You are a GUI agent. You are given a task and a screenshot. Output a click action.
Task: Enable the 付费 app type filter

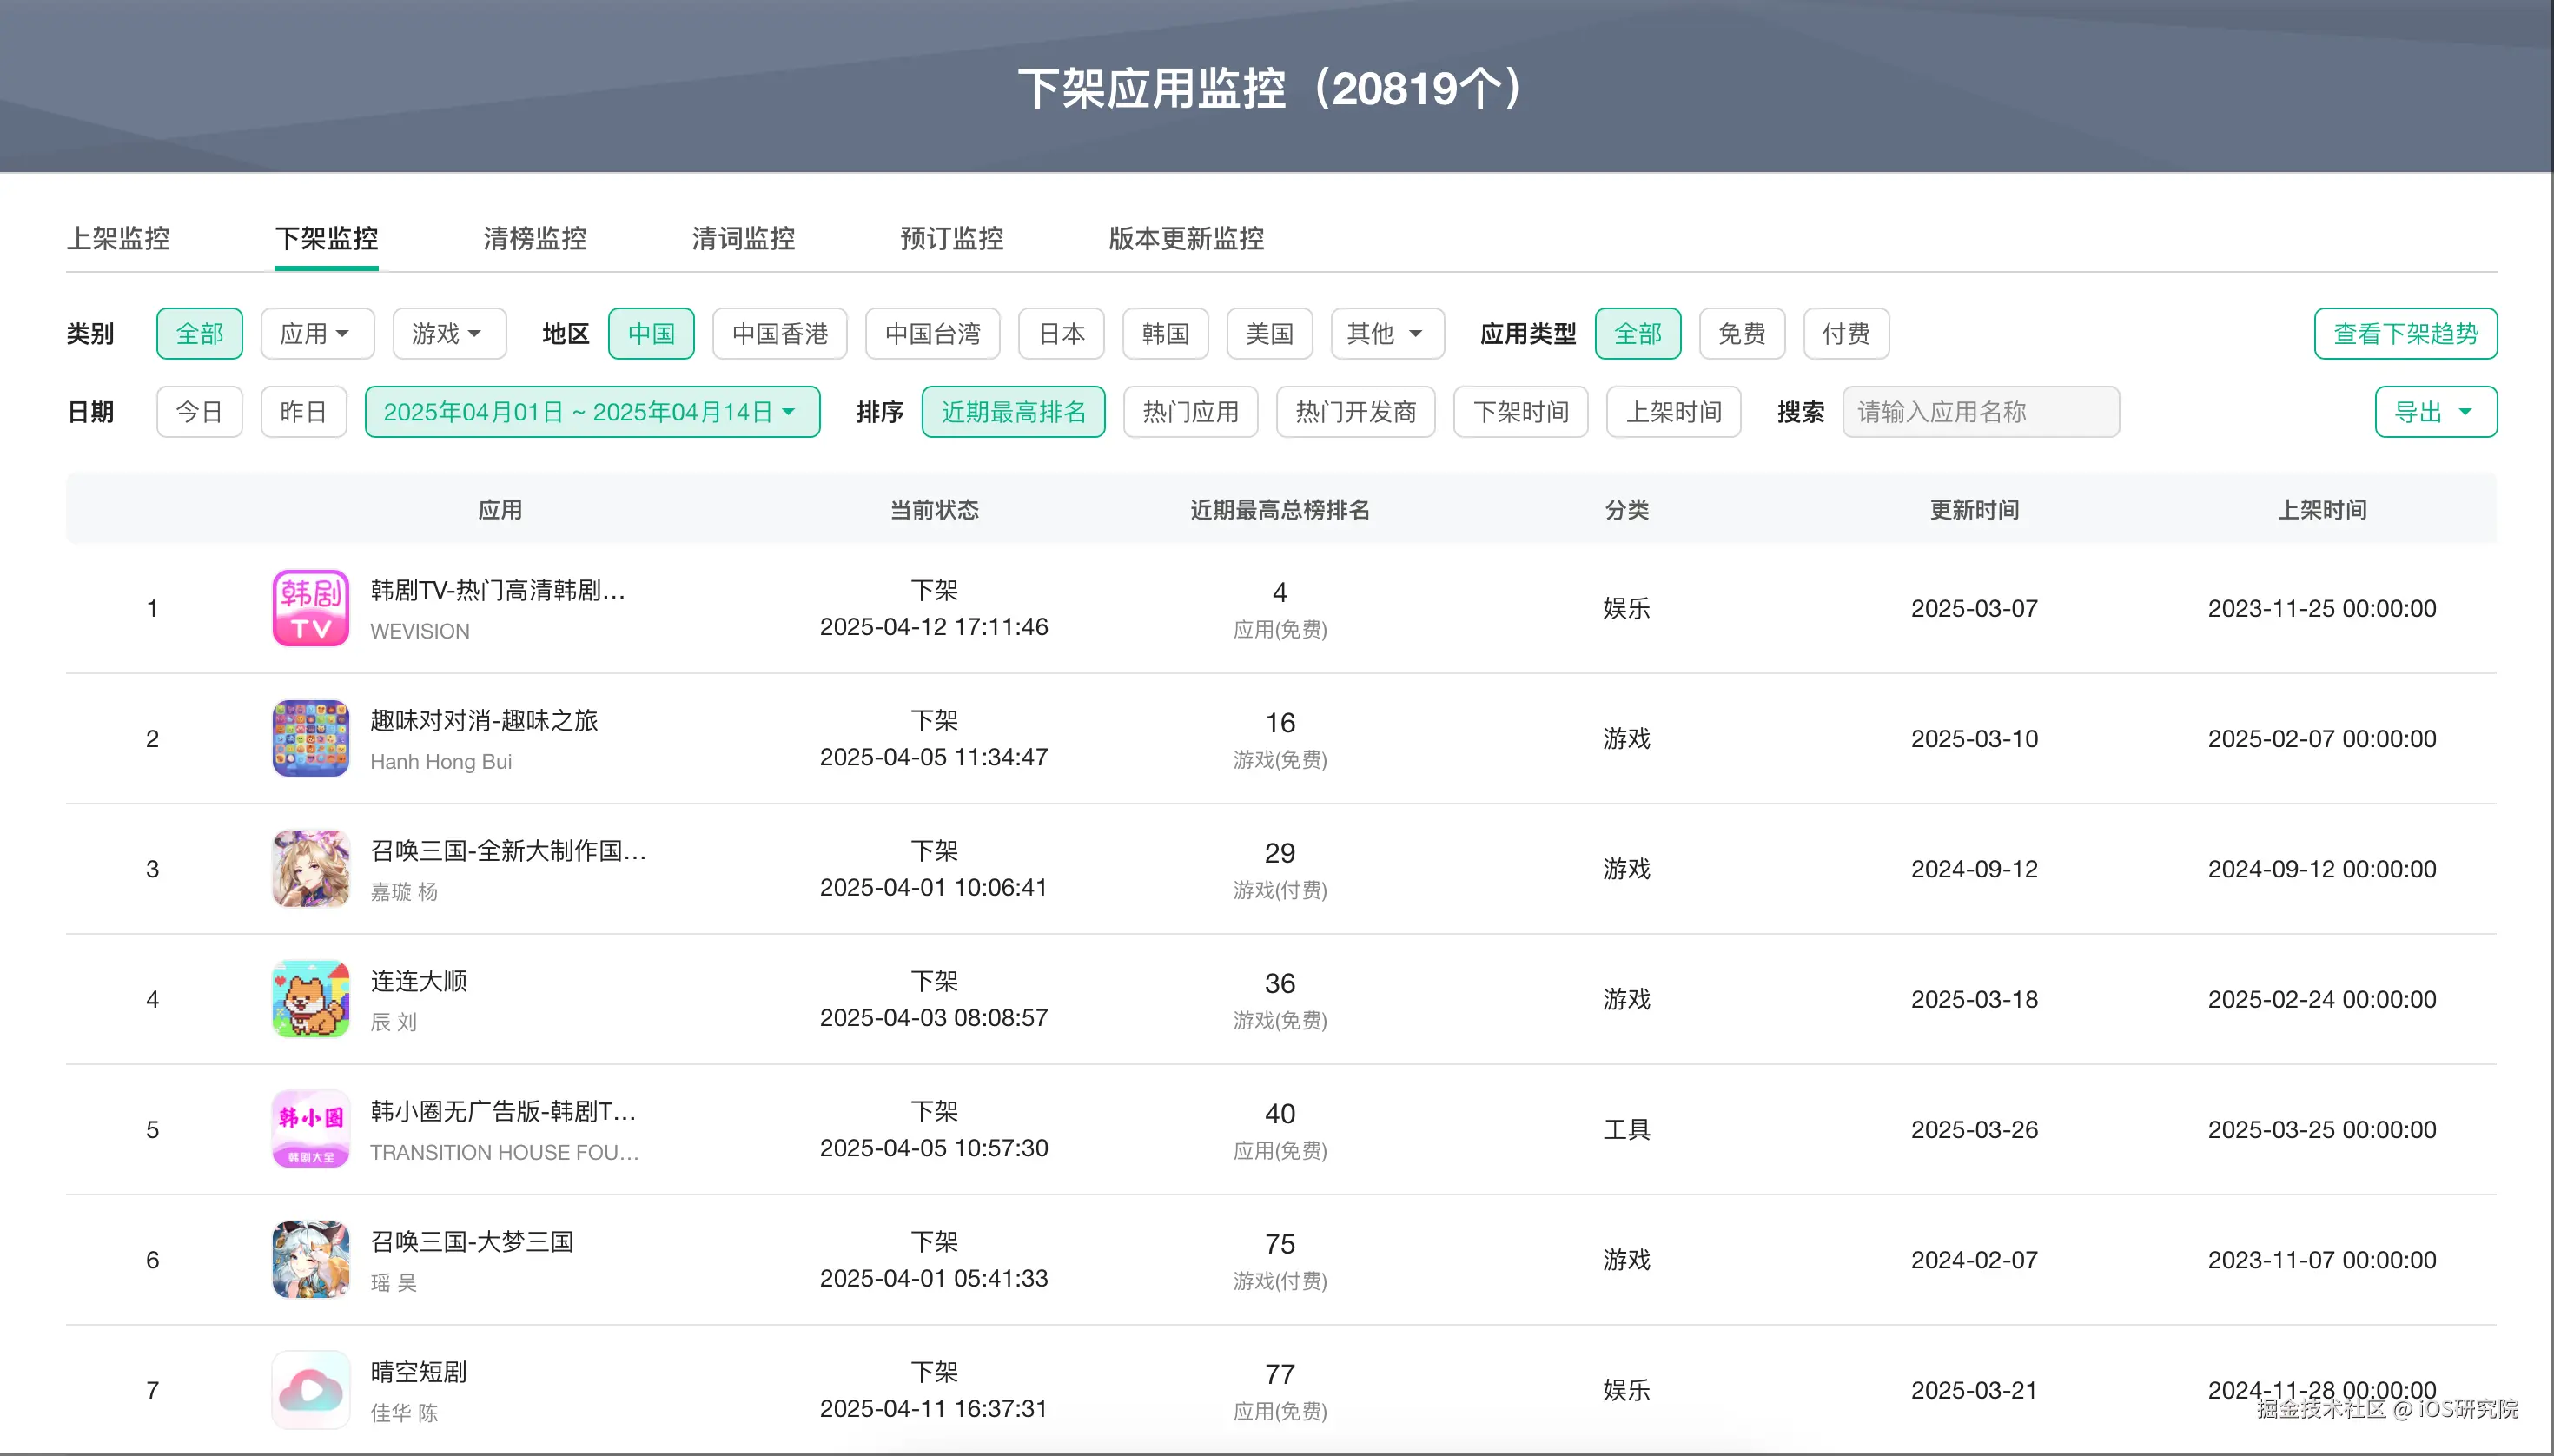1844,333
